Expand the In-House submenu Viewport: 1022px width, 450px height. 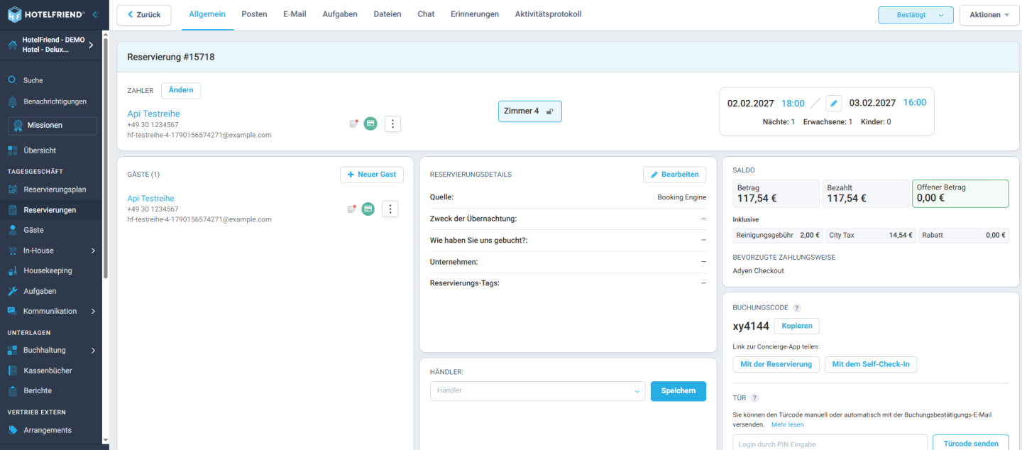[x=93, y=251]
